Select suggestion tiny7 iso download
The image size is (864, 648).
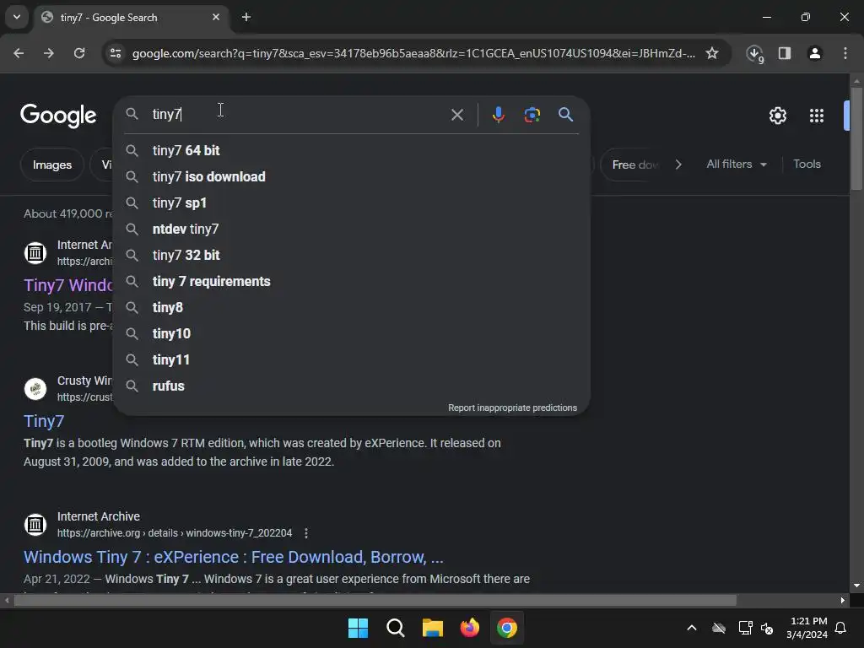[352, 177]
